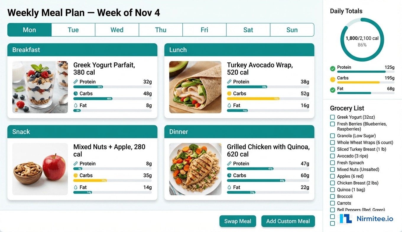Switch to the Tue meal plan tab
Image resolution: width=402 pixels, height=232 pixels.
coord(73,30)
